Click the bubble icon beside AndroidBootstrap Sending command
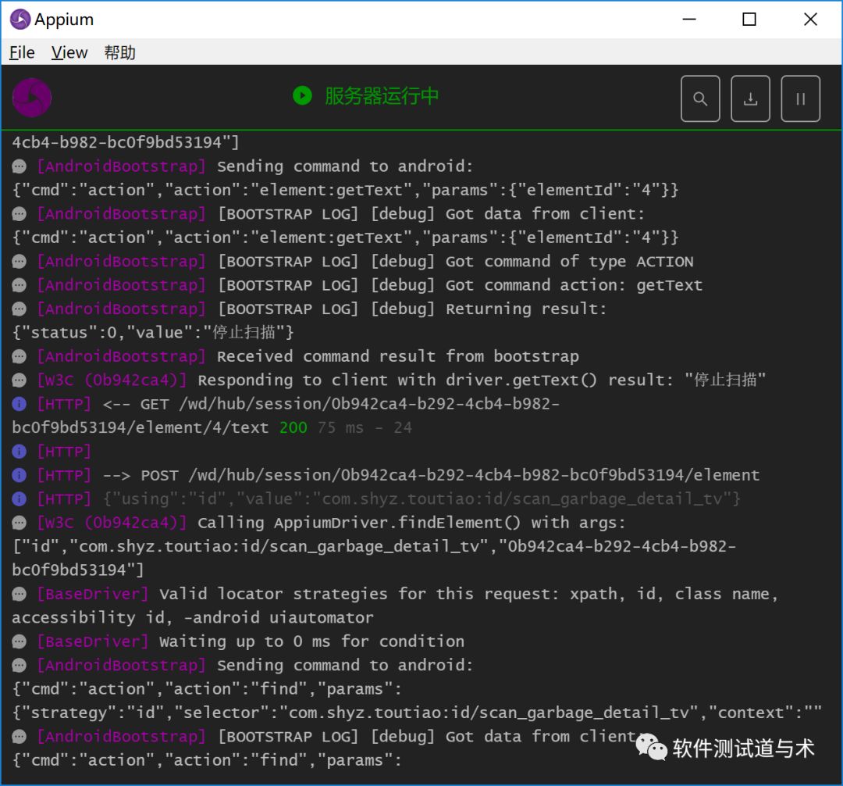 click(x=19, y=166)
